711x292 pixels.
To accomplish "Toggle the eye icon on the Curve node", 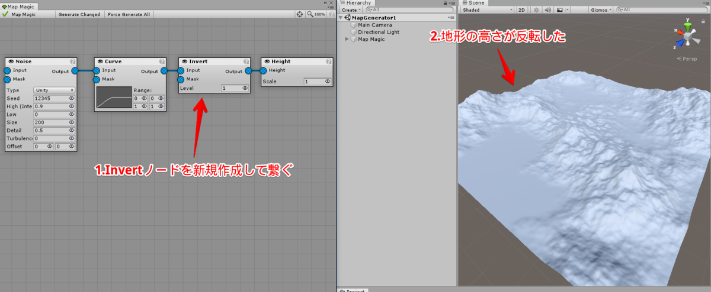I will coord(101,61).
